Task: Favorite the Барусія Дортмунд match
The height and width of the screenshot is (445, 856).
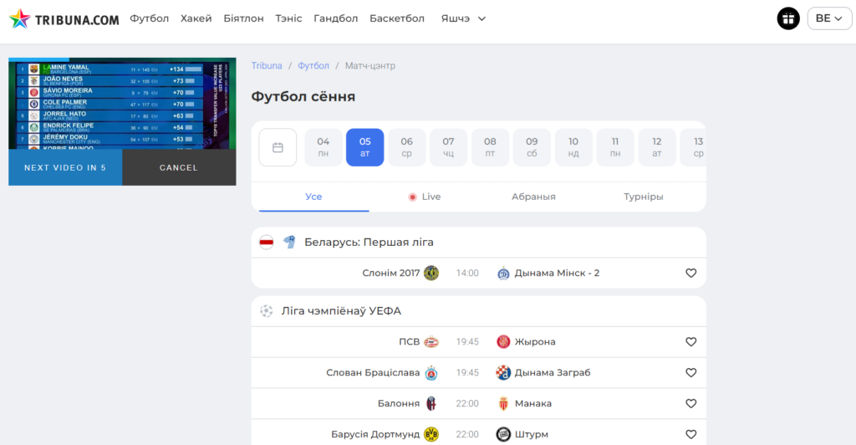Action: pyautogui.click(x=691, y=435)
